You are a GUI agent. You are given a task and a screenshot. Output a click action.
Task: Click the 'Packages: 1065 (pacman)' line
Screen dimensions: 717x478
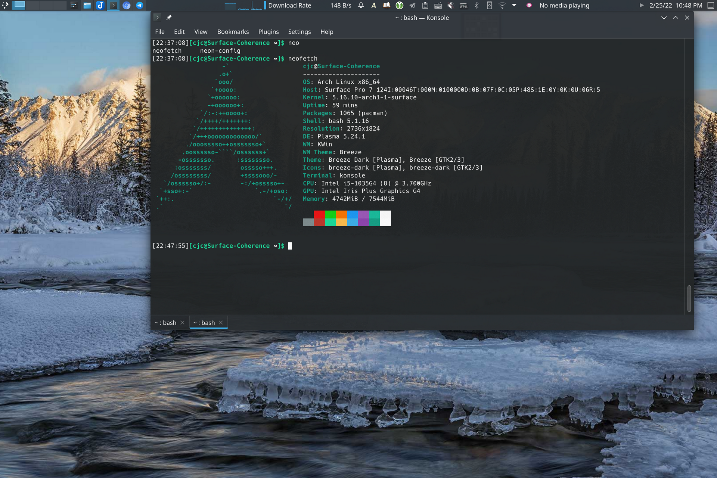click(345, 113)
